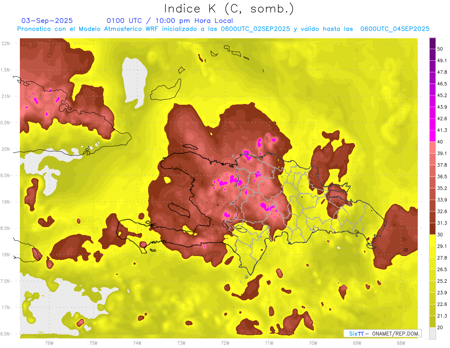Select the 69W longitude label
Viewport: 450px width, 348px height.
point(357,343)
